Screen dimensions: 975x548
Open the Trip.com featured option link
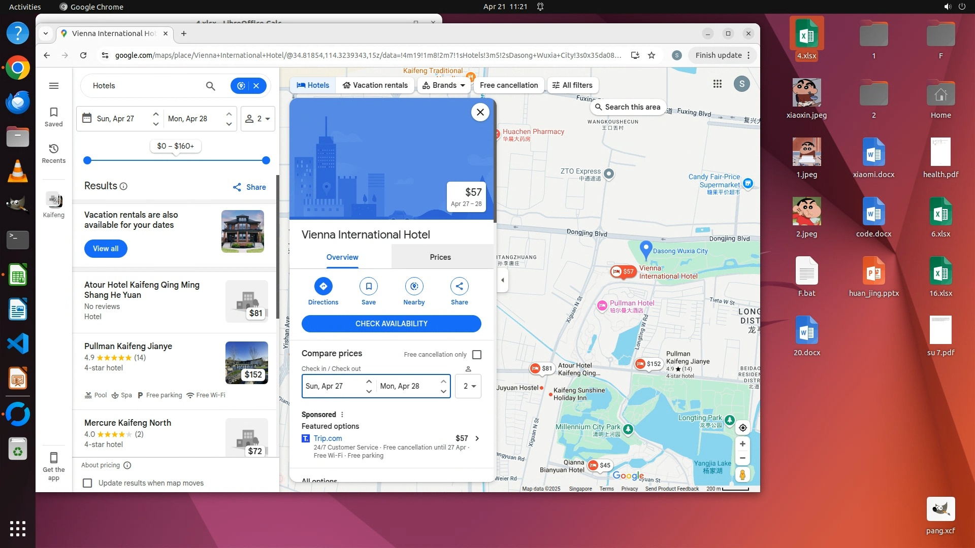(x=328, y=438)
